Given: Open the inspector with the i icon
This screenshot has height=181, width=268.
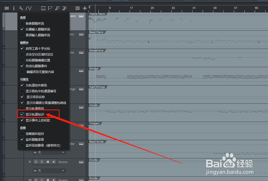Looking at the screenshot, I should [x=14, y=8].
